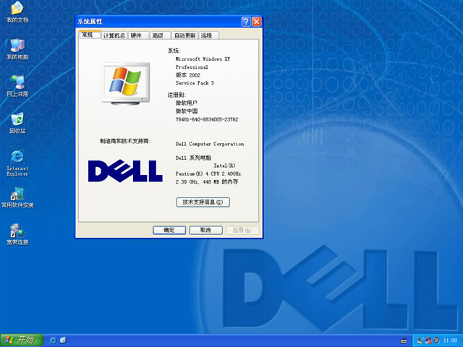Switch to the 自动更新 tab
The width and height of the screenshot is (463, 347).
[x=184, y=35]
